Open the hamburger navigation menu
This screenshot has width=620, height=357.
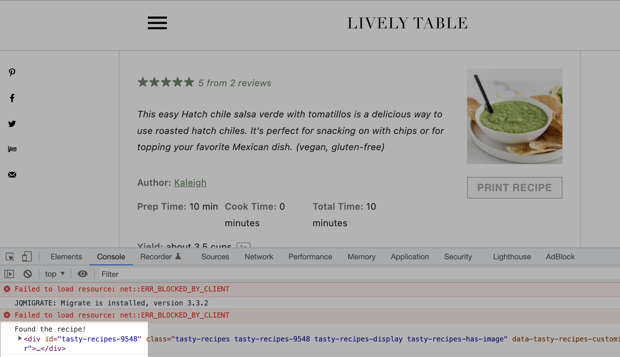157,23
